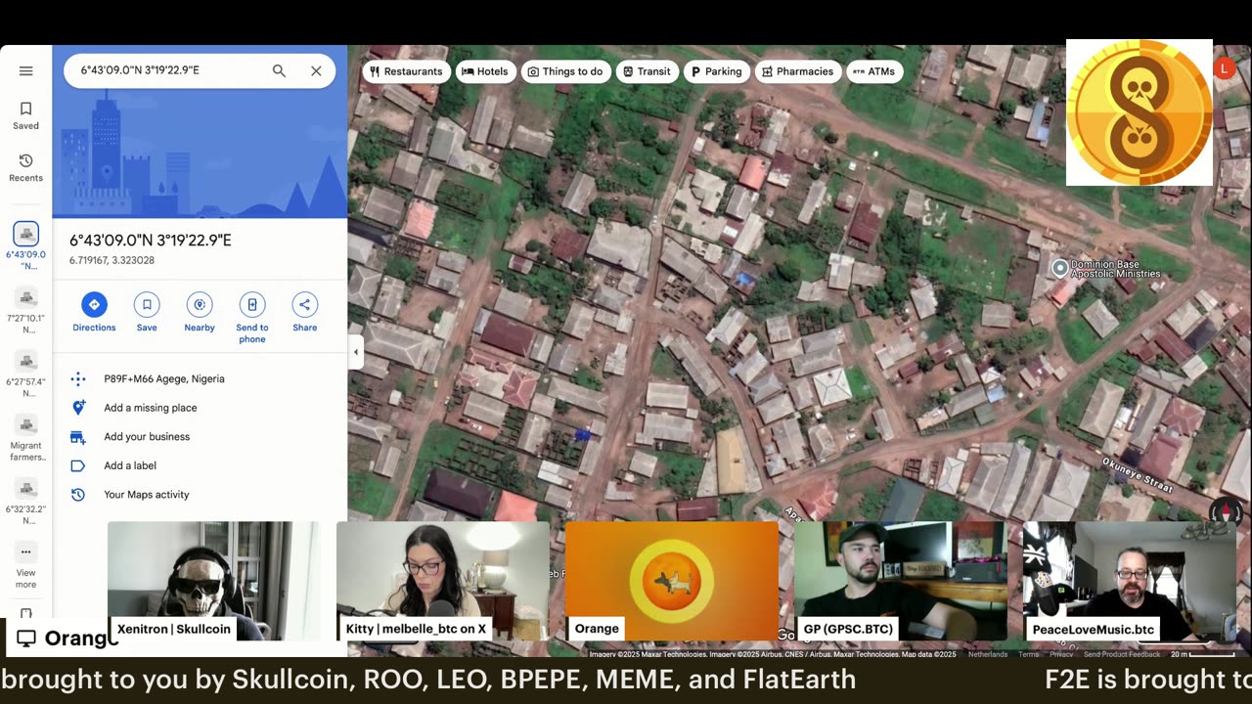Select the Restaurants filter chip

406,71
